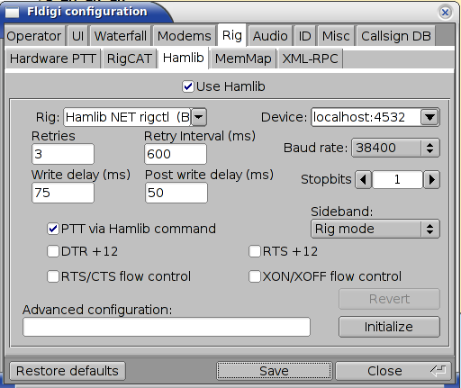461x388 pixels.
Task: Open the MemMap sub-tab
Action: 243,59
